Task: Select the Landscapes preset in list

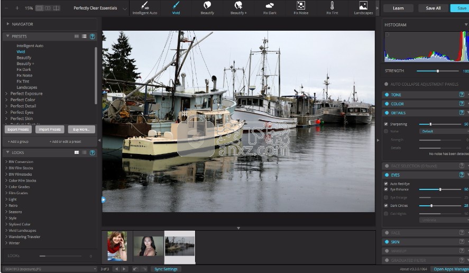Action: 27,87
